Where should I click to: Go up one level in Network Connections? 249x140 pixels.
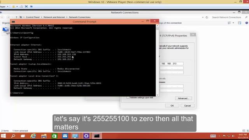tap(16, 17)
